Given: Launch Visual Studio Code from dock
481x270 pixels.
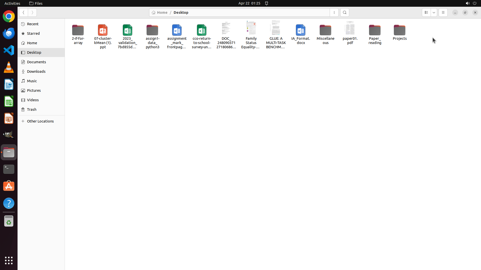Looking at the screenshot, I should point(9,50).
